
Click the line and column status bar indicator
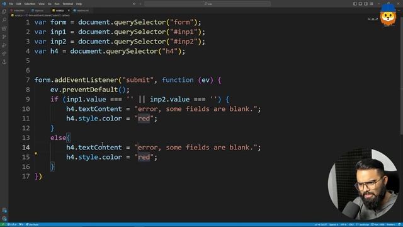click(321, 224)
